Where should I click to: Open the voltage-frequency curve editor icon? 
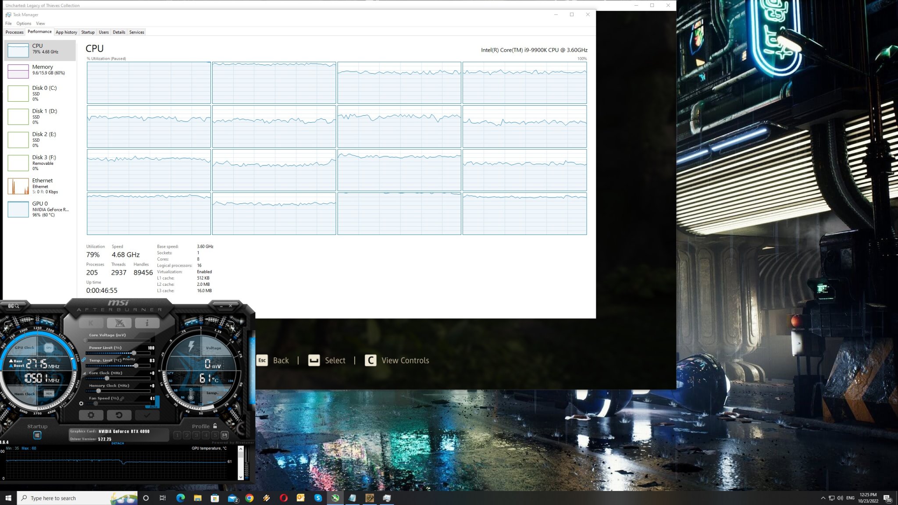click(84, 373)
